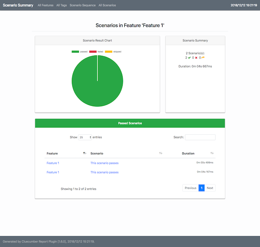Open 'This scenario passes' in 499ms row
The width and height of the screenshot is (260, 247).
(104, 163)
